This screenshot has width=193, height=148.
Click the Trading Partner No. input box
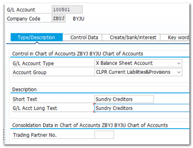pos(104,135)
